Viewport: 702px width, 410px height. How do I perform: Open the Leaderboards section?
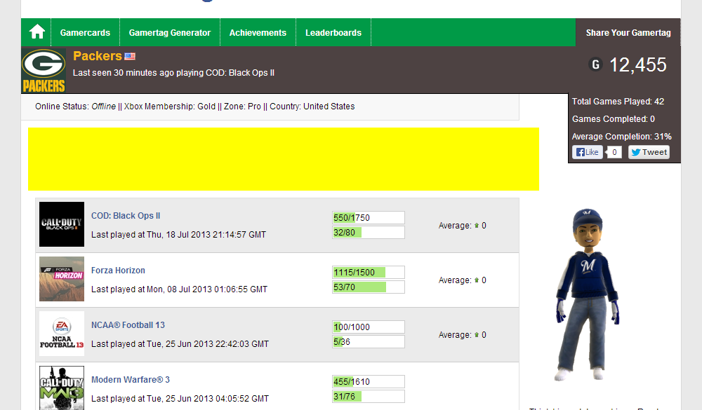point(333,33)
